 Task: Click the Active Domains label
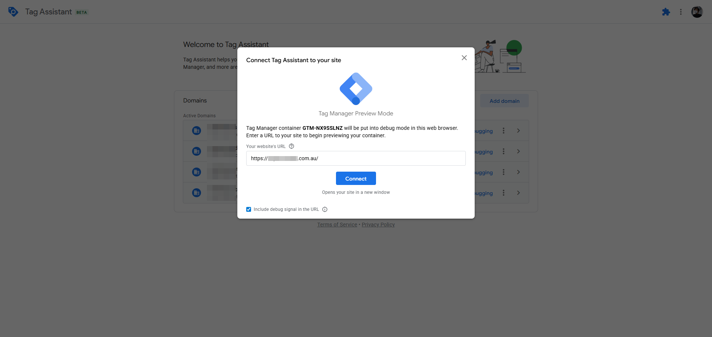[199, 116]
